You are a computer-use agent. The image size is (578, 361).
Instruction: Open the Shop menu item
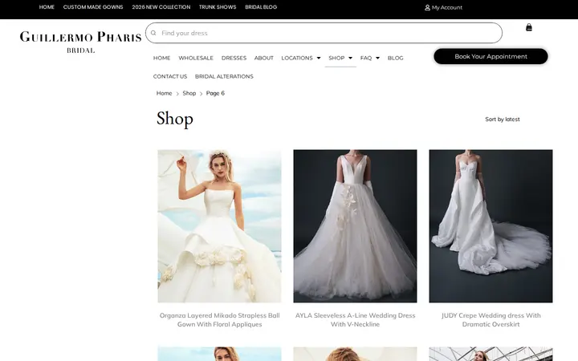[x=336, y=58]
